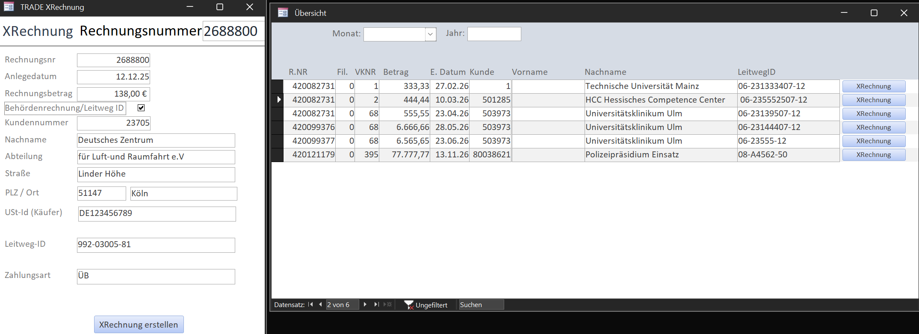This screenshot has width=919, height=334.
Task: Click the Leitweg-ID field 992-03005-81
Action: point(156,245)
